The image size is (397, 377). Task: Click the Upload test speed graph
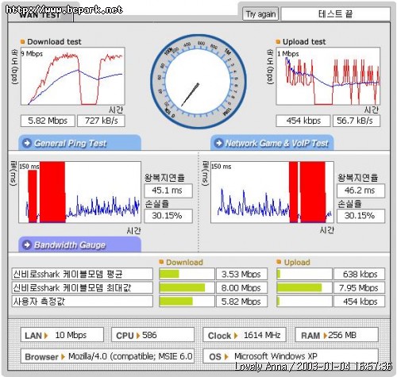click(x=328, y=76)
